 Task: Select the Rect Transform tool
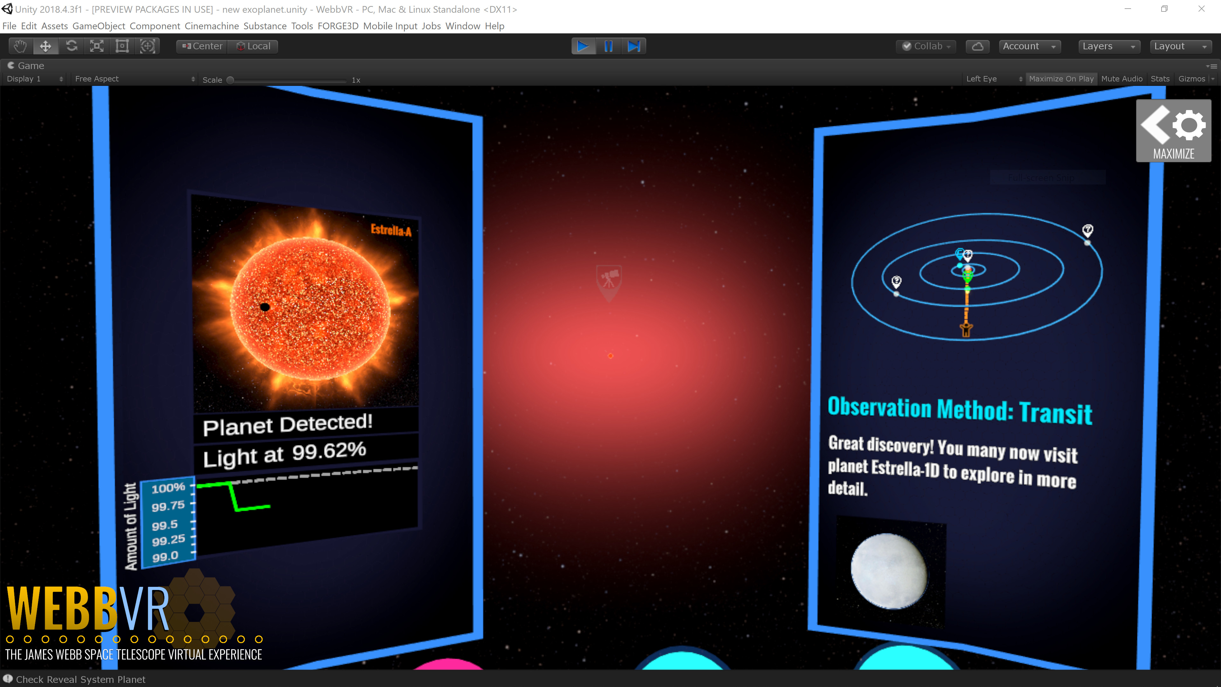point(122,46)
